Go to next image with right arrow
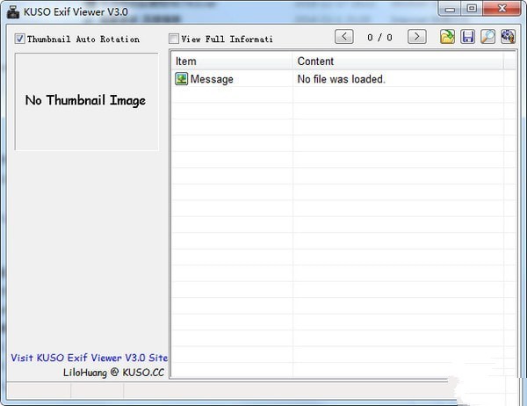This screenshot has width=527, height=406. point(416,37)
